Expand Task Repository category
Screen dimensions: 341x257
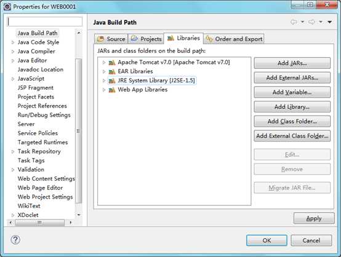pos(13,151)
